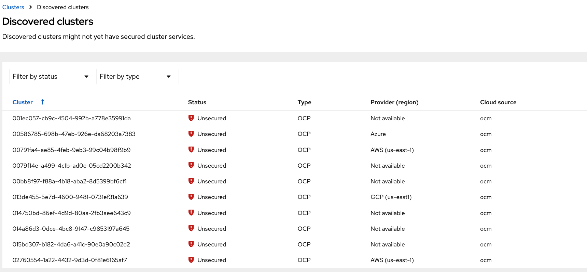Click the Status column header

point(197,102)
